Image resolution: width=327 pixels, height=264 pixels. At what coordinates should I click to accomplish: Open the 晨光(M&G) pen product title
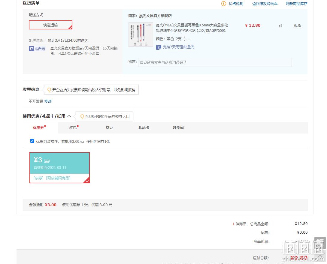[x=192, y=28]
